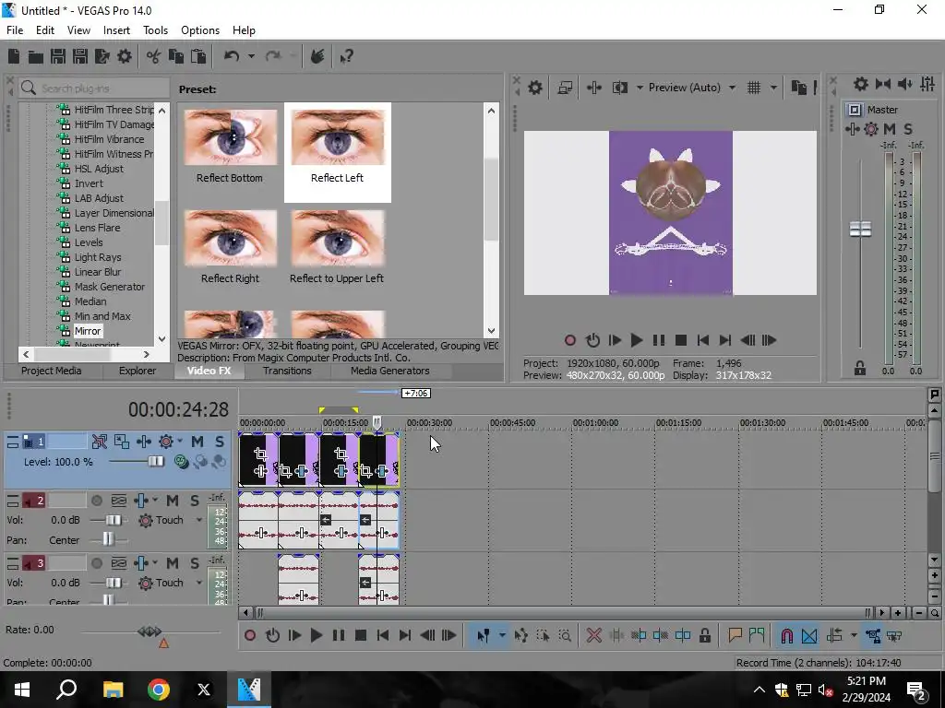
Task: Select the Lens Flare plug-in
Action: [x=97, y=228]
